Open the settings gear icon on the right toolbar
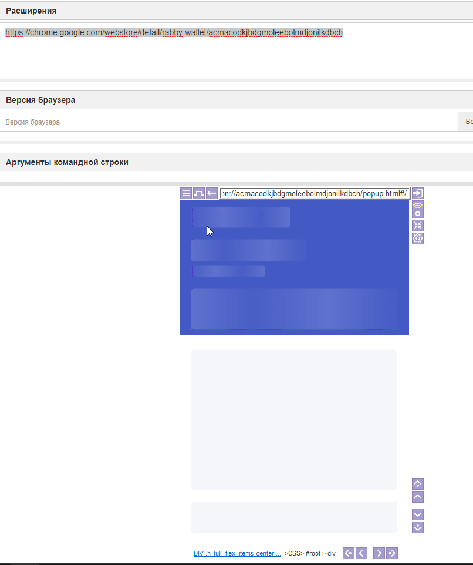The image size is (473, 565). [x=417, y=237]
